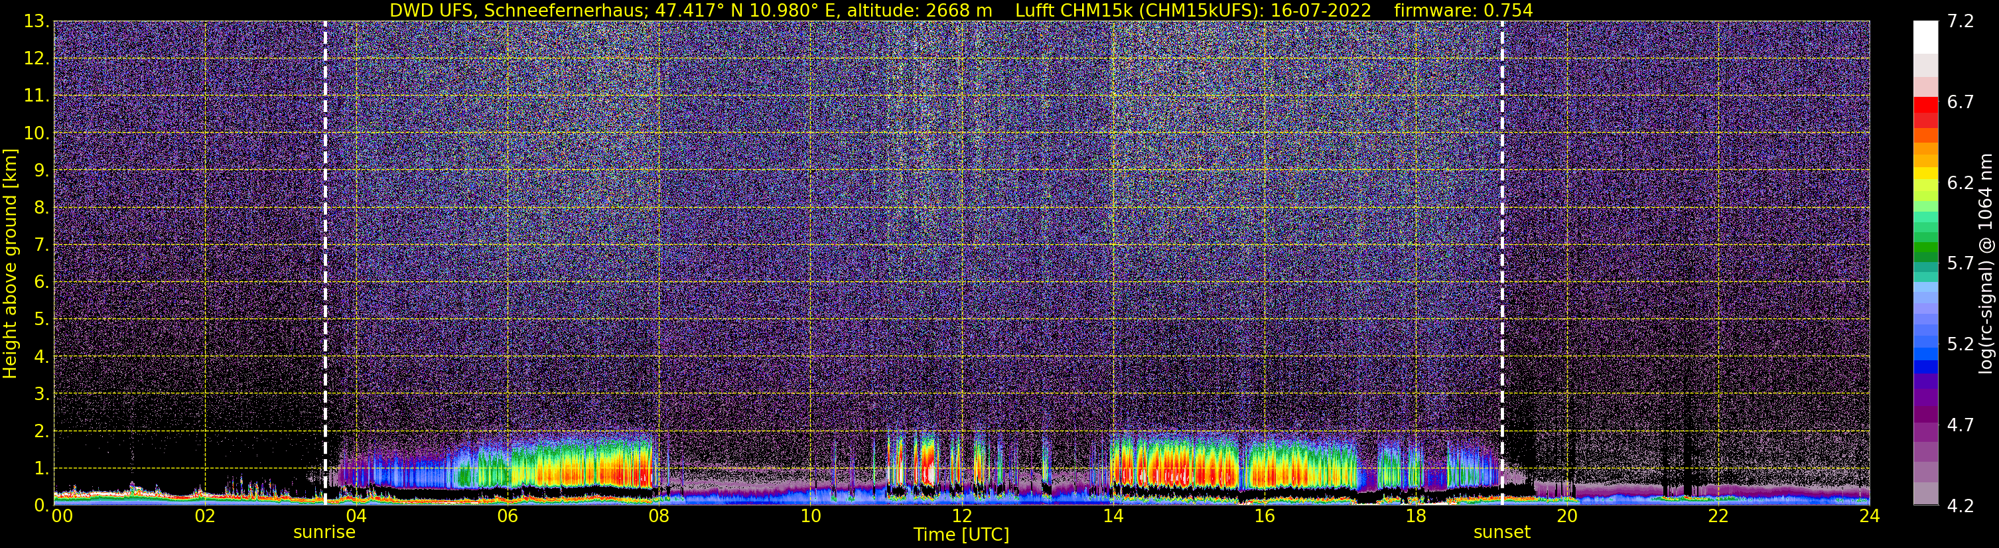Click the height axis tick '1.'
The width and height of the screenshot is (1999, 548).
pos(40,469)
